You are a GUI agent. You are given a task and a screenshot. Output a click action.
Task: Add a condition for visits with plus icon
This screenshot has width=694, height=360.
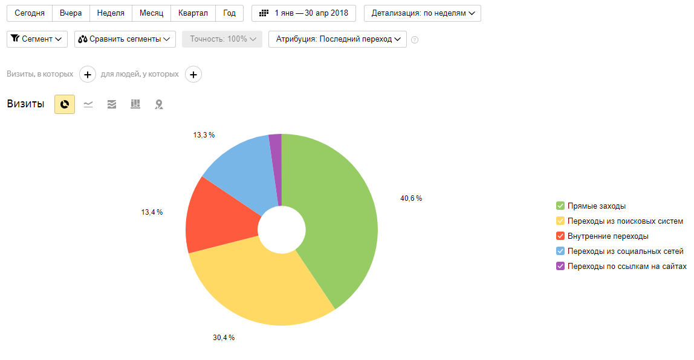tap(88, 74)
